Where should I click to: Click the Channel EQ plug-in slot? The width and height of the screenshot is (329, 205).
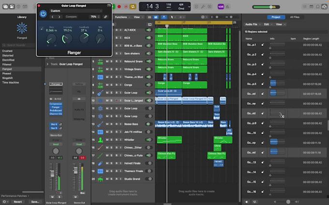coord(56,114)
